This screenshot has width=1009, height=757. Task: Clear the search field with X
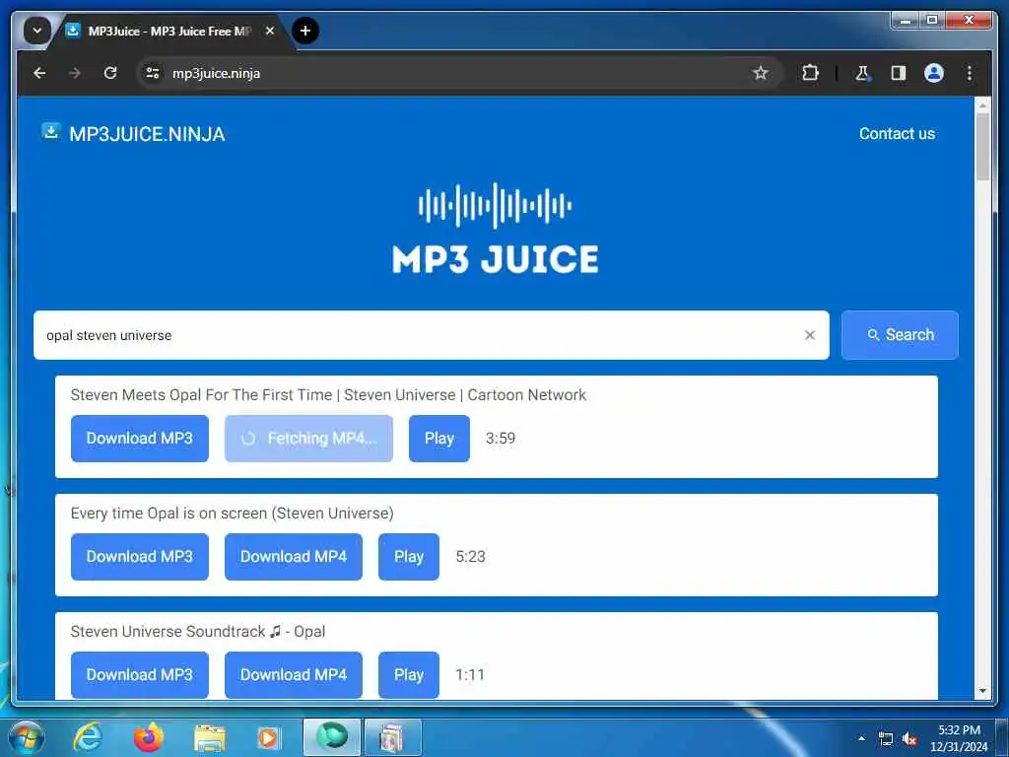point(810,335)
